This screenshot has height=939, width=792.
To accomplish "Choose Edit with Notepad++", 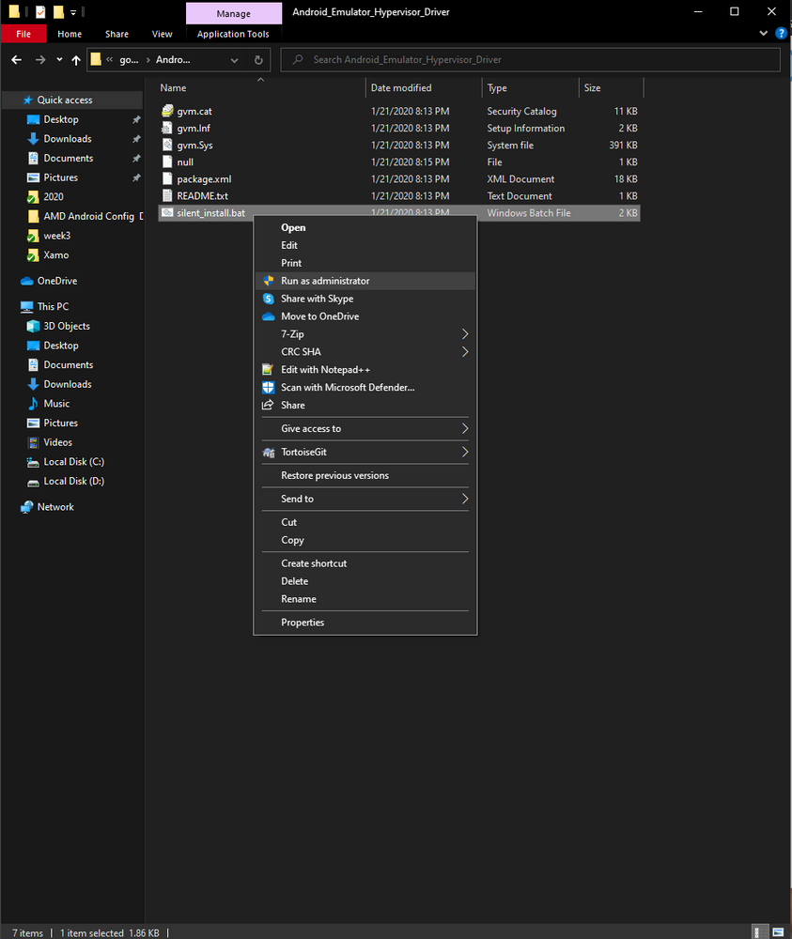I will 365,369.
